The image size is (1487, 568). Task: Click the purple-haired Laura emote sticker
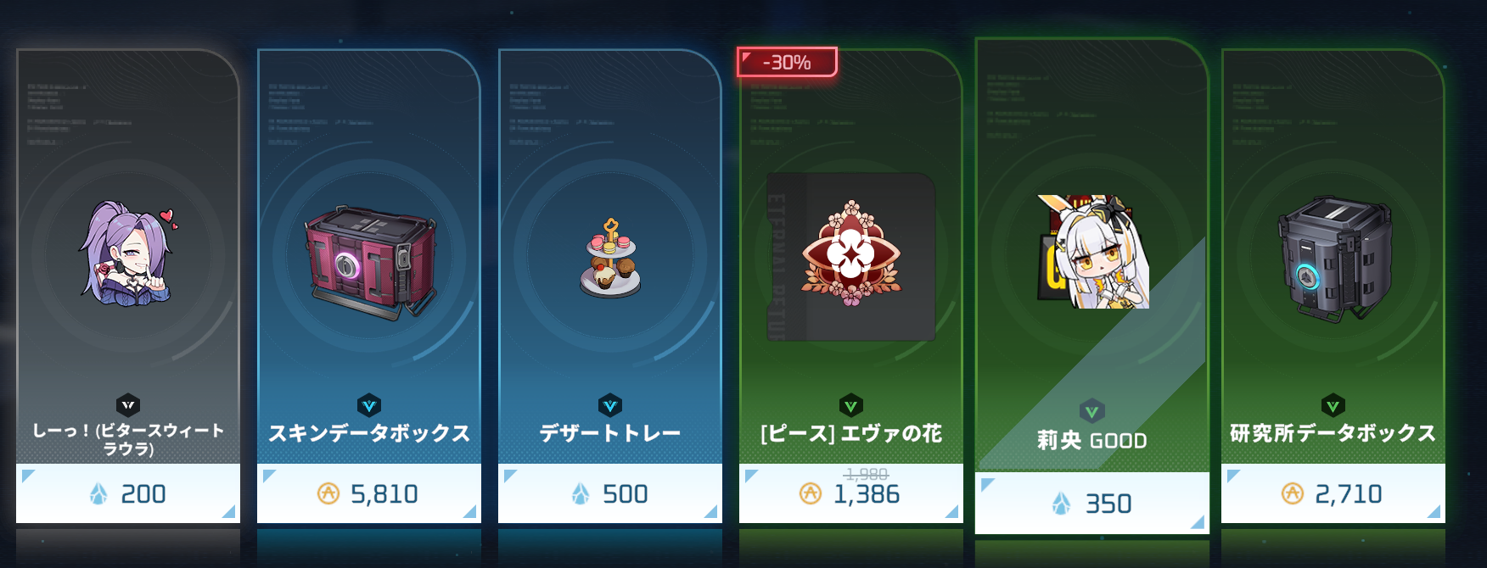(128, 254)
